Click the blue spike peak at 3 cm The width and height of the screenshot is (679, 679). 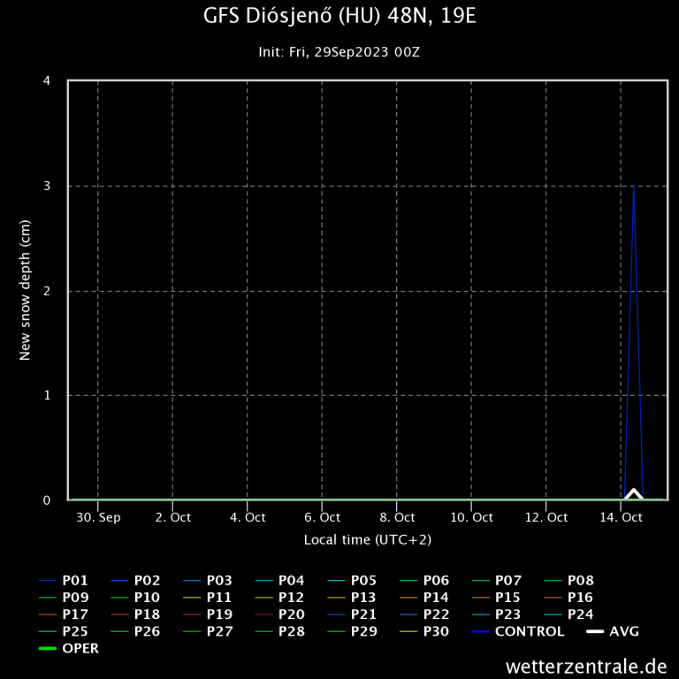click(633, 187)
